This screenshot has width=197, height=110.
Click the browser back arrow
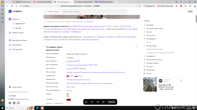tap(7, 6)
